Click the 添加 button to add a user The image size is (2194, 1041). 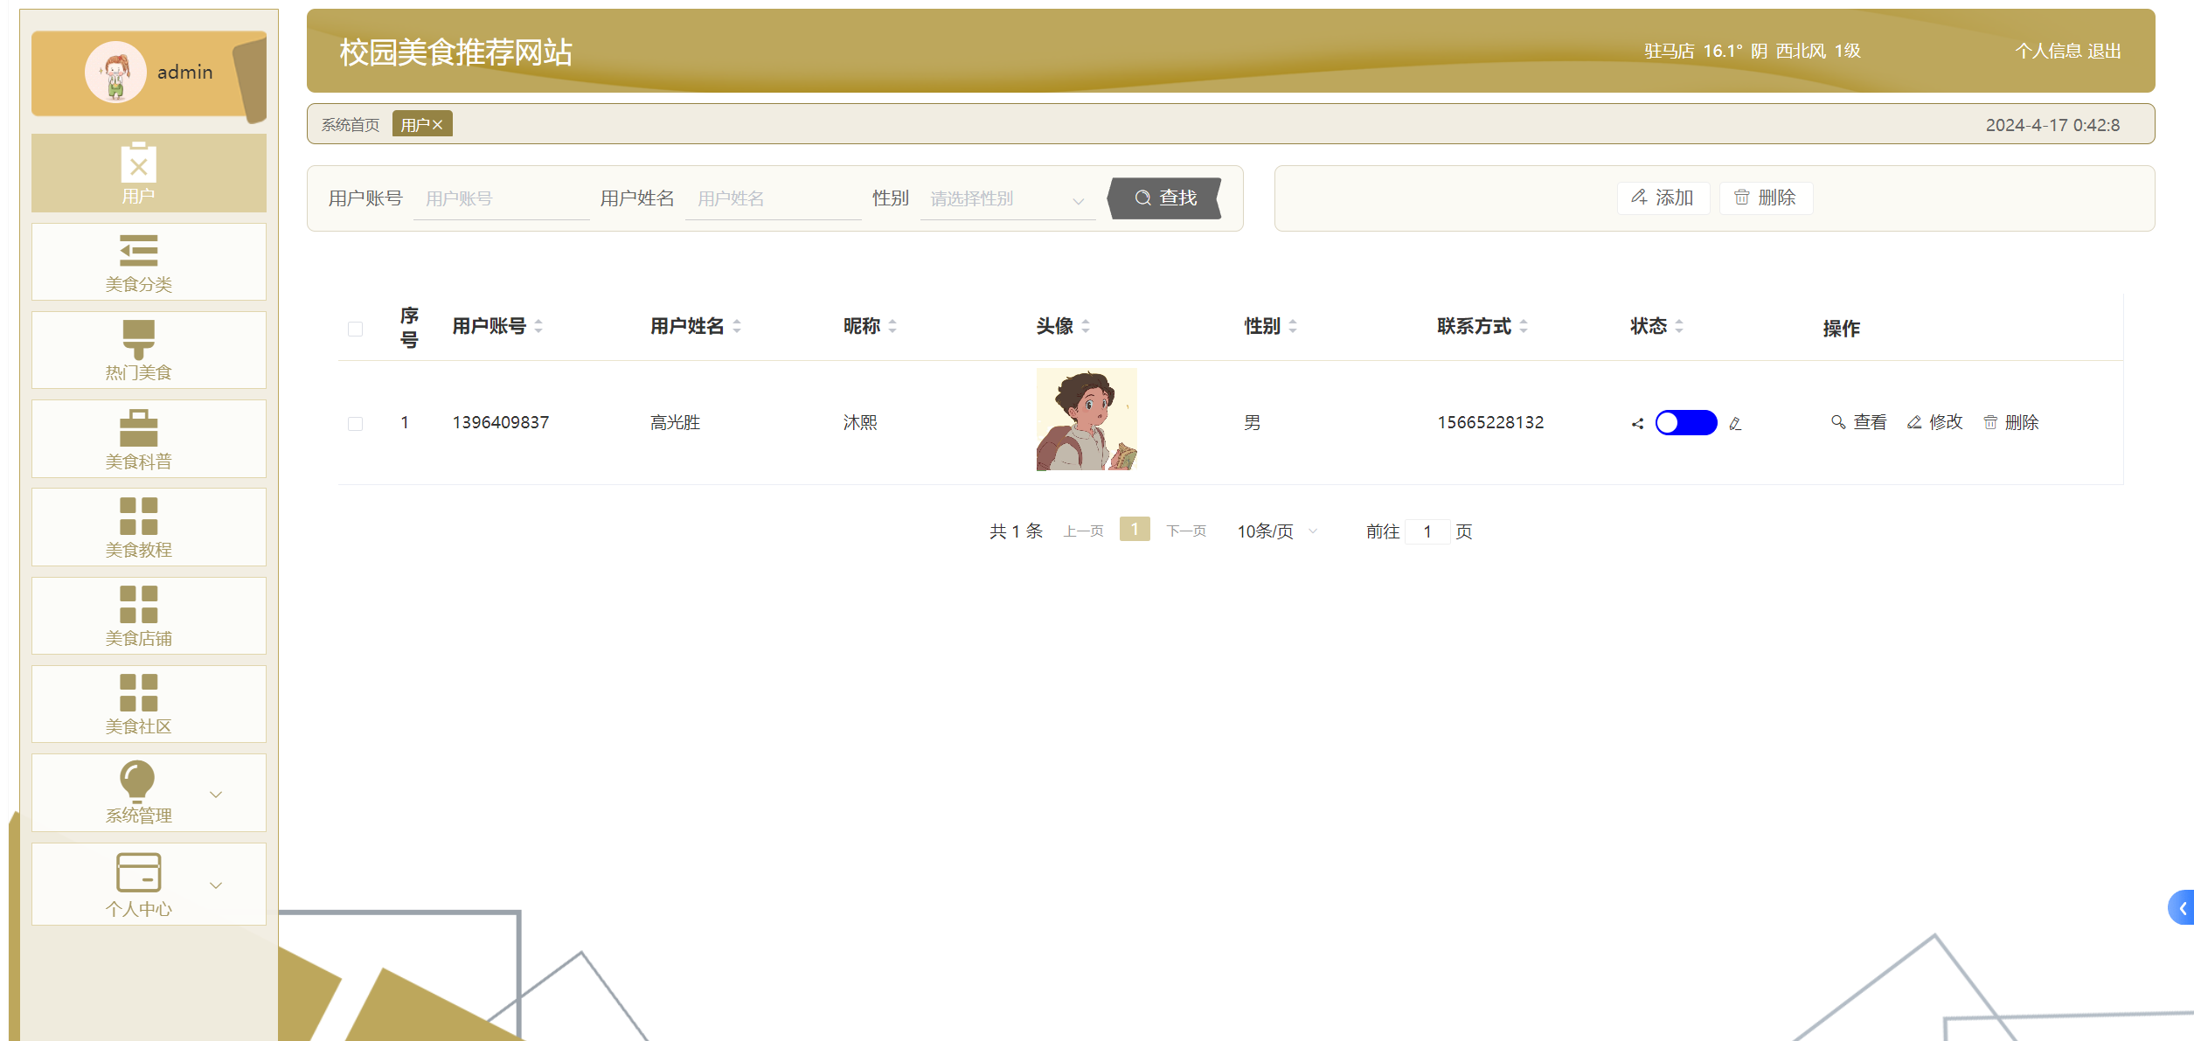point(1663,198)
